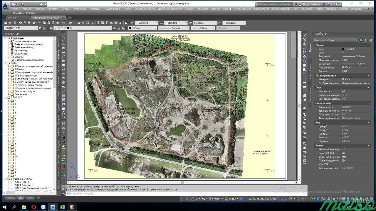Click the Plot printer icon in standard toolbar
The width and height of the screenshot is (376, 211).
21,23
